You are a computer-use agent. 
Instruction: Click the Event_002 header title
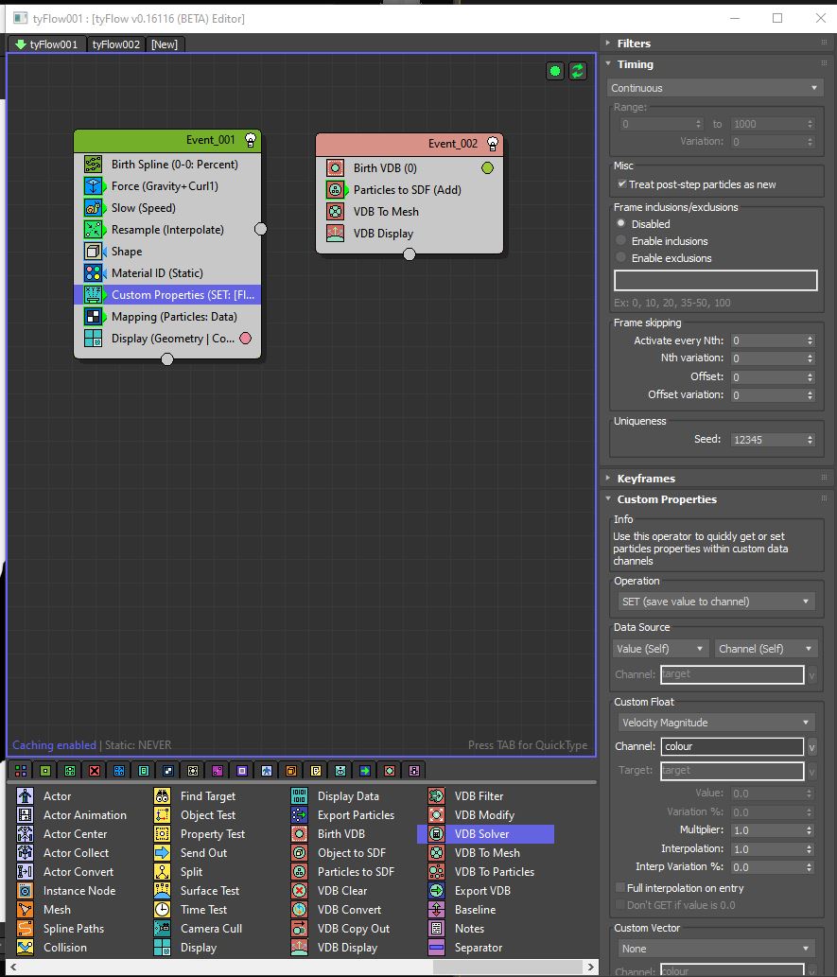(452, 144)
